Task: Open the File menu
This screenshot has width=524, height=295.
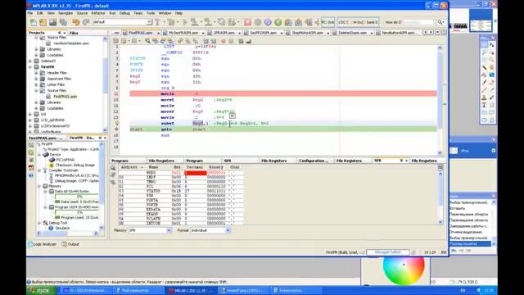Action: pos(30,13)
